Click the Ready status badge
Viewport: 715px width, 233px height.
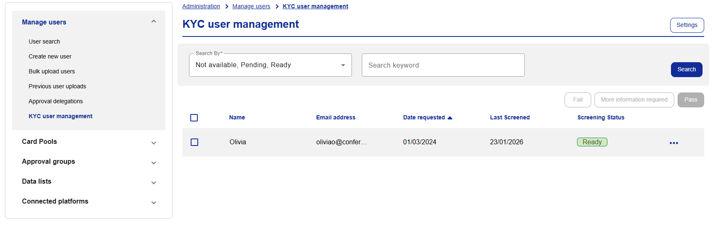tap(592, 142)
